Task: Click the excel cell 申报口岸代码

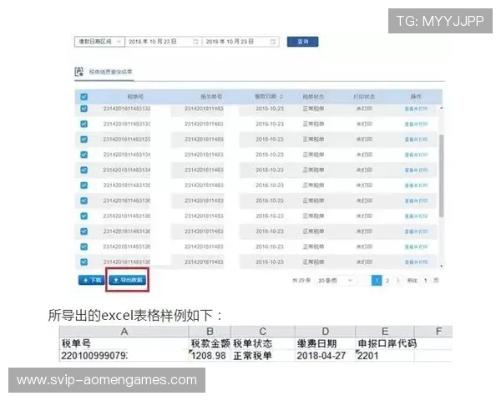Action: click(385, 343)
